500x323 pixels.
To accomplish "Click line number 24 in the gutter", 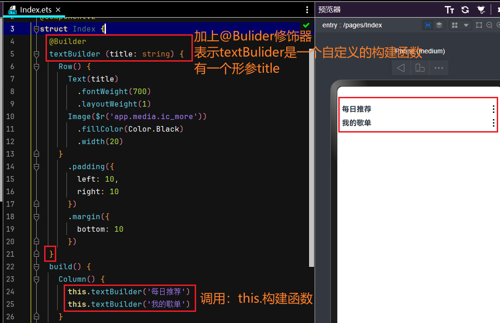I will (10, 291).
